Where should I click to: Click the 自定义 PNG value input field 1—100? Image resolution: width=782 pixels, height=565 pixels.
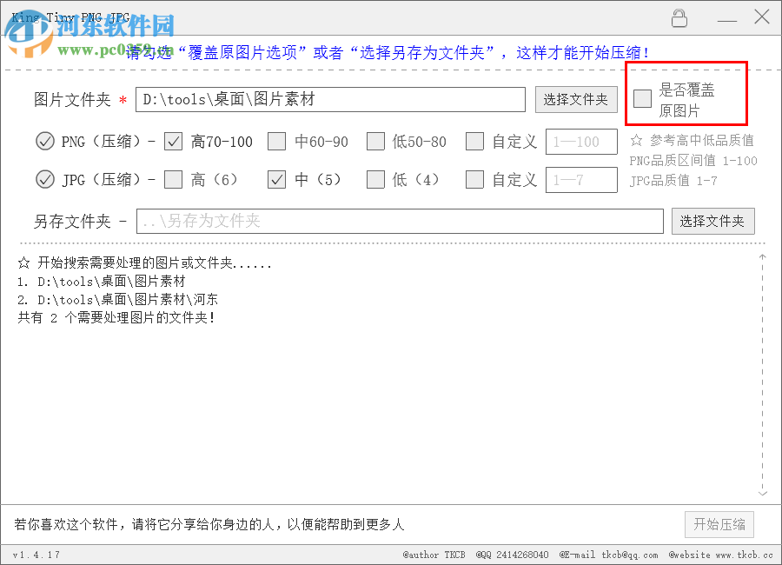coord(580,141)
